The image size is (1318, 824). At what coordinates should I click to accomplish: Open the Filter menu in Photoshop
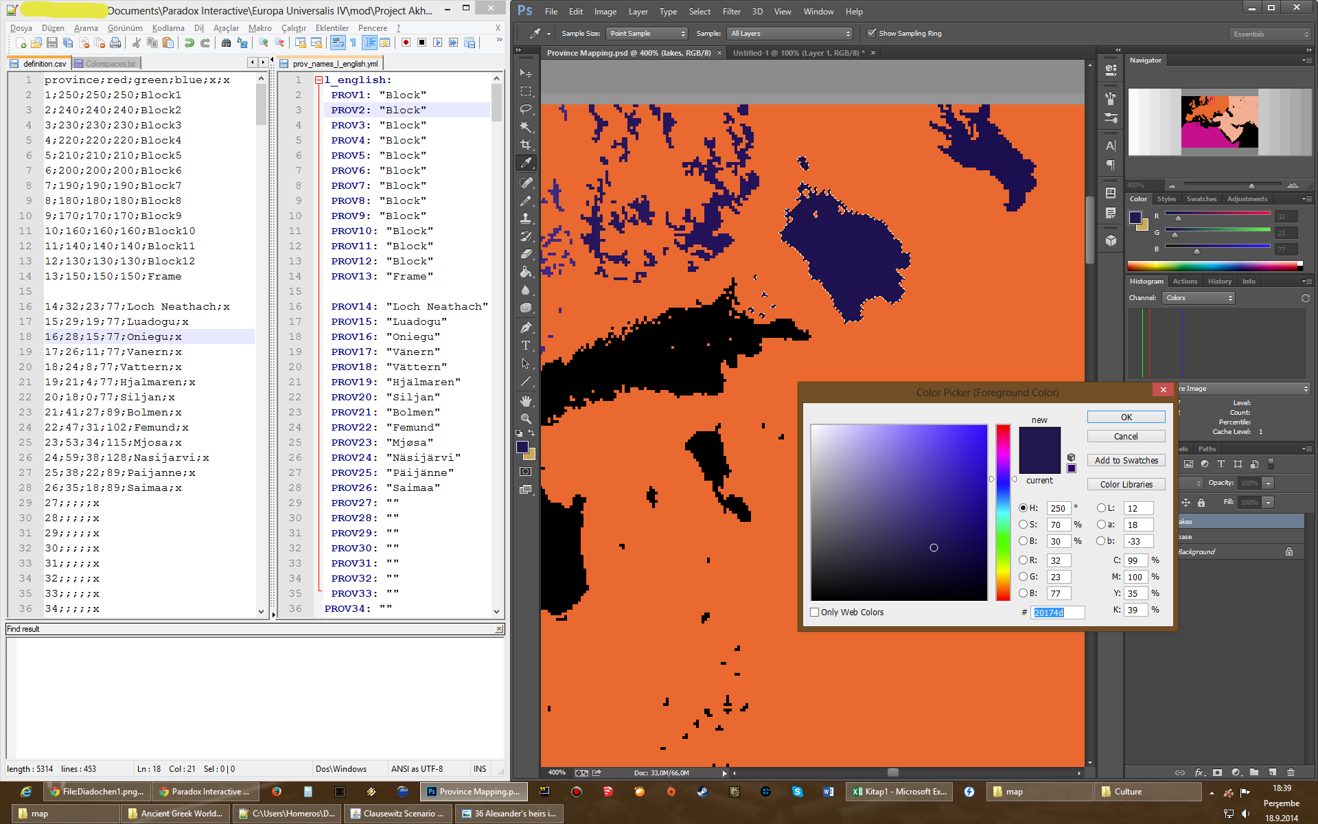tap(731, 12)
